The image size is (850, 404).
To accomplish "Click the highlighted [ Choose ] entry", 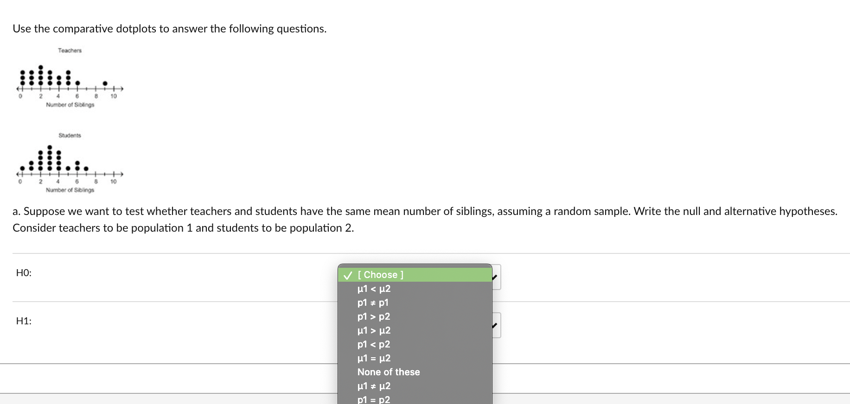I will coord(380,274).
